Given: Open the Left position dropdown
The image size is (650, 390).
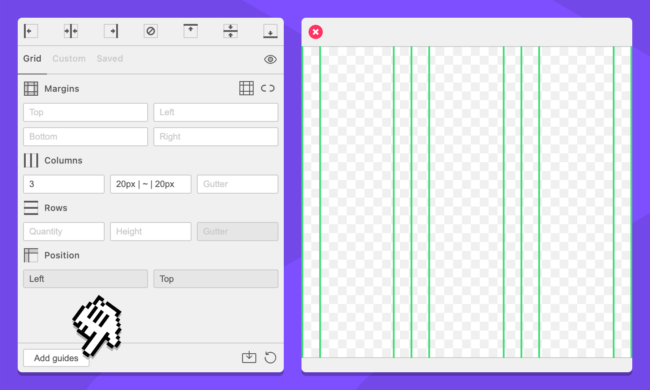Looking at the screenshot, I should [x=86, y=279].
